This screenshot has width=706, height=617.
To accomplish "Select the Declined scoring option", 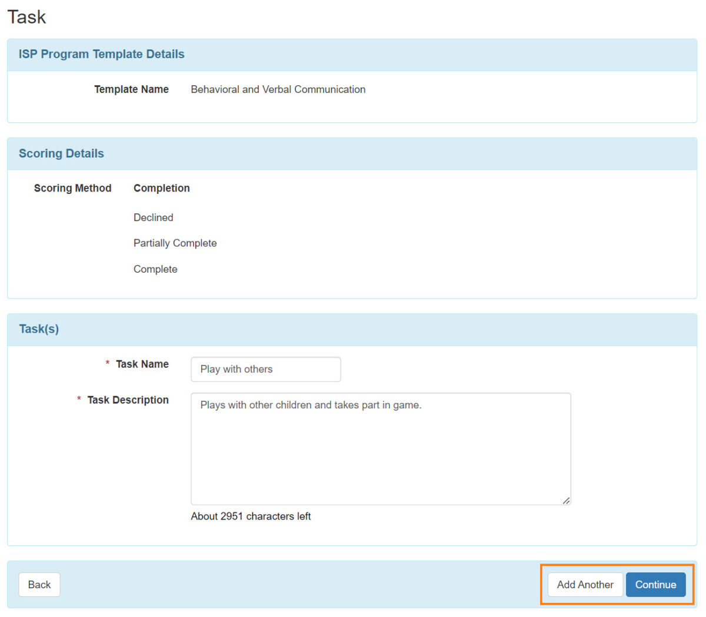I will click(x=153, y=217).
